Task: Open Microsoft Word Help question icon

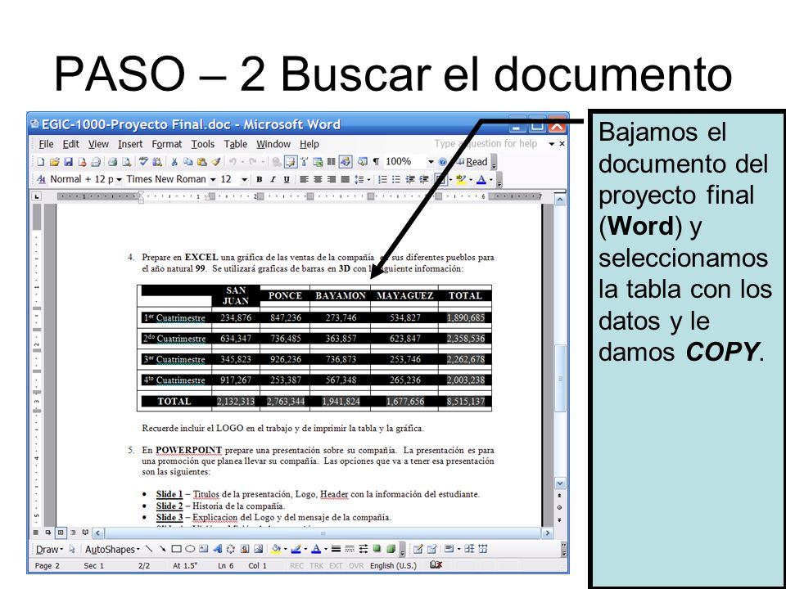Action: coord(443,162)
